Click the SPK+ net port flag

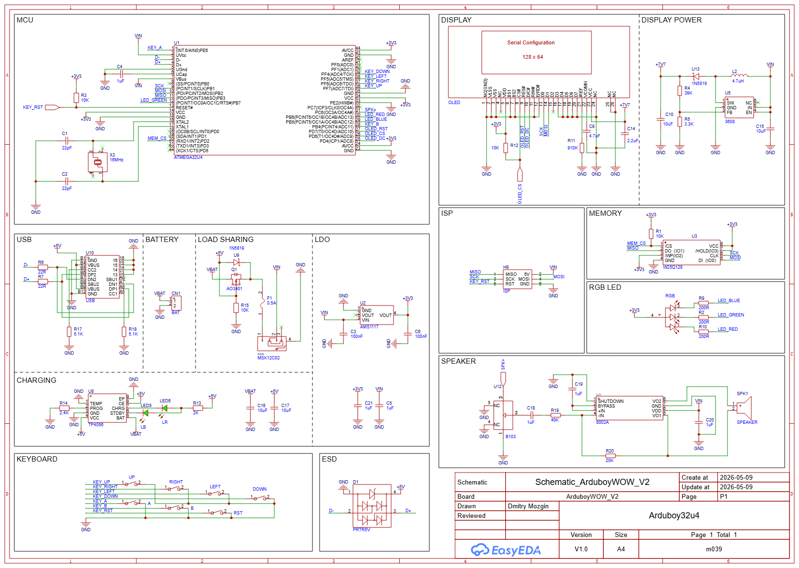point(503,379)
